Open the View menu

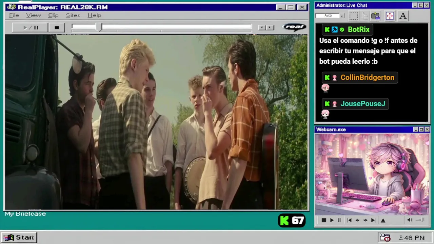(33, 15)
